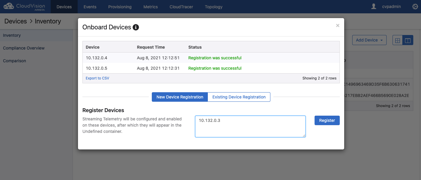Open Compliance Overview in sidebar
Screen dimensions: 421x180
tap(24, 48)
